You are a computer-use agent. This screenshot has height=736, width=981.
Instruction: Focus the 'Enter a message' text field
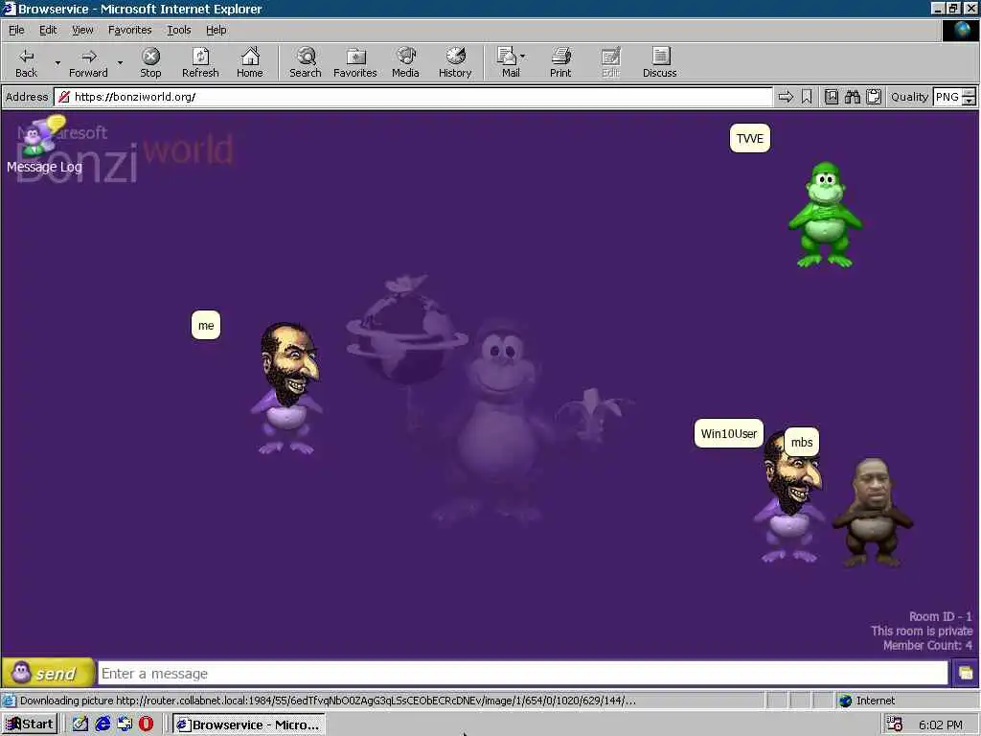coord(523,674)
